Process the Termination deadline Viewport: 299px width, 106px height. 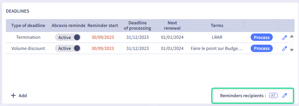262,37
